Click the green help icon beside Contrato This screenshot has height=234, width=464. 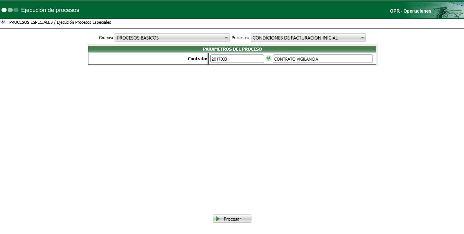pyautogui.click(x=268, y=58)
